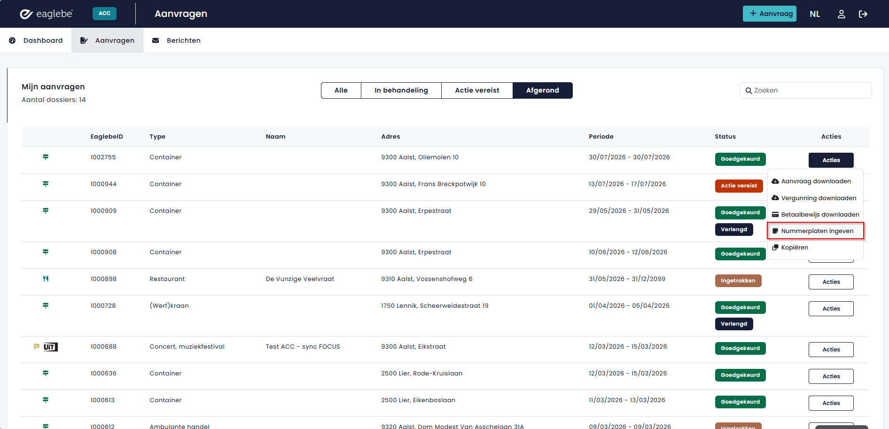Click sign icon for dossier 1002755
The width and height of the screenshot is (889, 429).
pyautogui.click(x=46, y=157)
